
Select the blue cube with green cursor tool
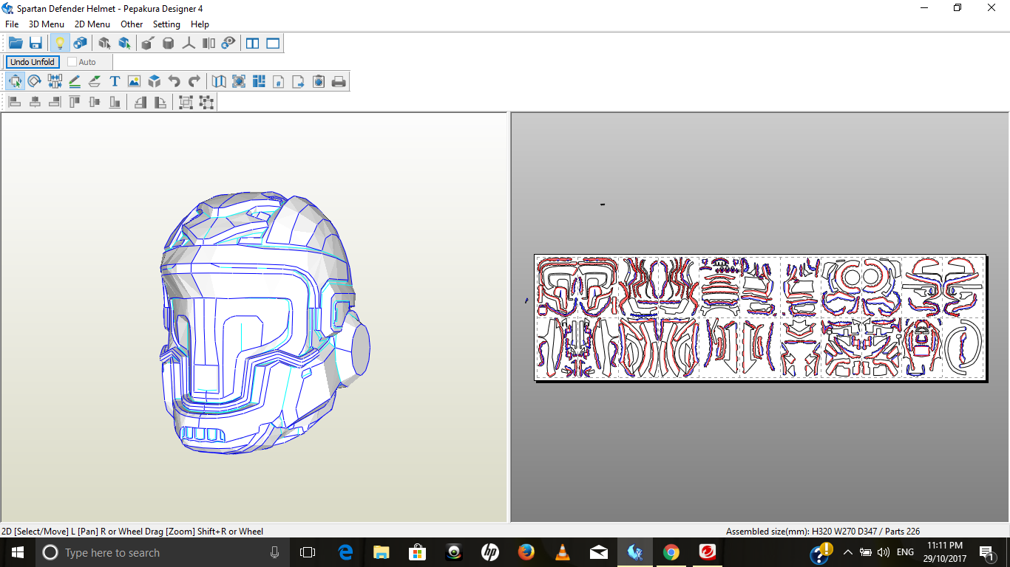(x=124, y=44)
